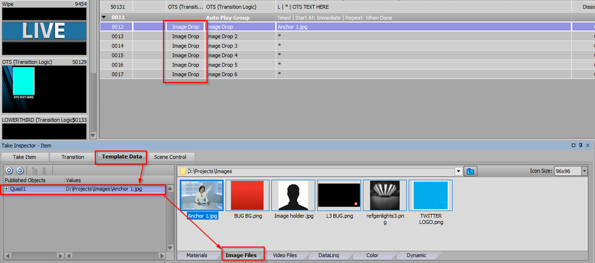Select playlist row 0014 Image Drop 3
Viewport: 595px width, 263px height.
pyautogui.click(x=347, y=46)
